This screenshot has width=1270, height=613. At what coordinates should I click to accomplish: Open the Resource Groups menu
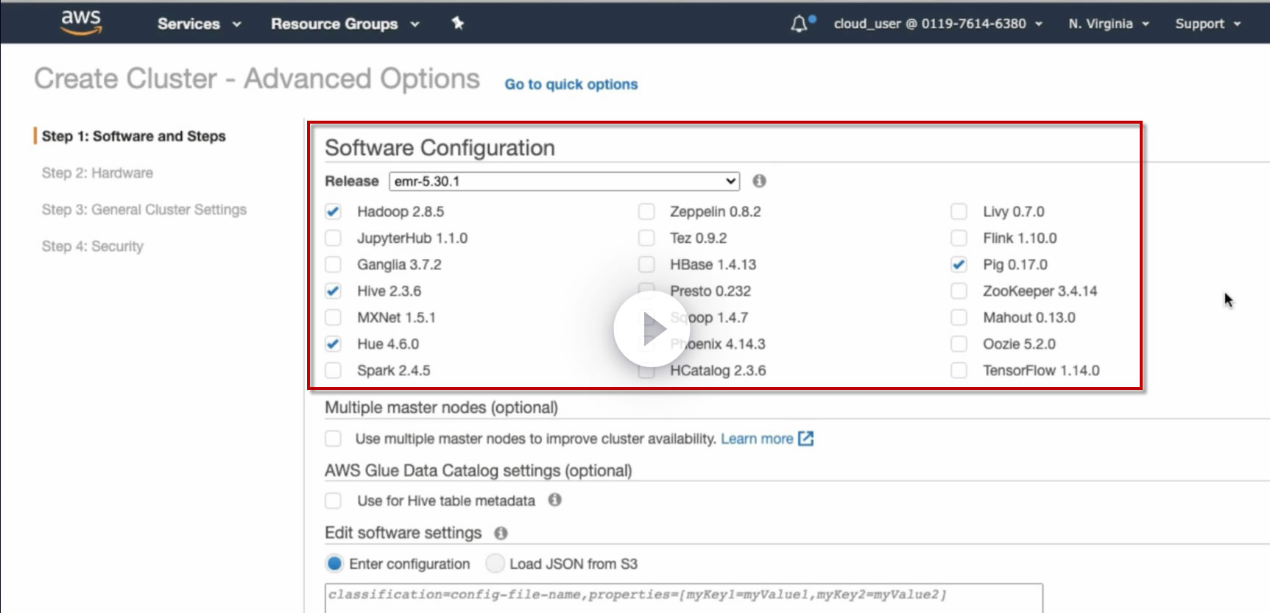pos(345,24)
